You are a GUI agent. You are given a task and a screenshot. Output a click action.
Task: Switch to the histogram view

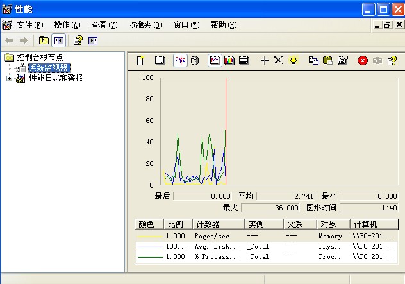click(x=229, y=60)
